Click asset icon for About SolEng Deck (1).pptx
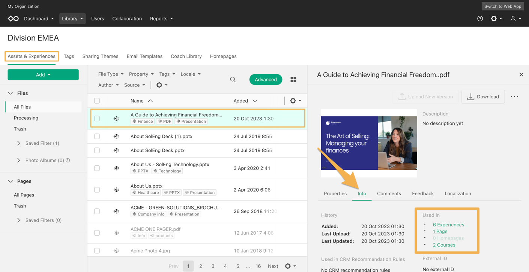The height and width of the screenshot is (272, 529). click(x=116, y=136)
